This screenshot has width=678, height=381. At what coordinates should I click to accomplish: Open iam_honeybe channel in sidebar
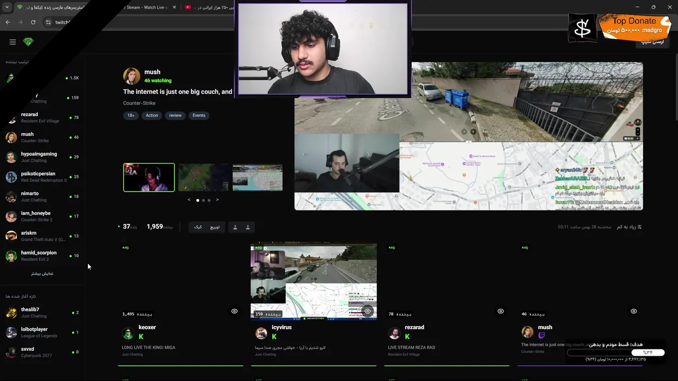[42, 216]
